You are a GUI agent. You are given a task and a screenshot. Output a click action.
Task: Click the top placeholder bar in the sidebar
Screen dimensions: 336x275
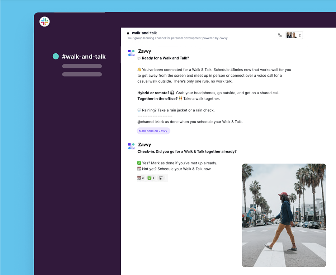click(82, 67)
